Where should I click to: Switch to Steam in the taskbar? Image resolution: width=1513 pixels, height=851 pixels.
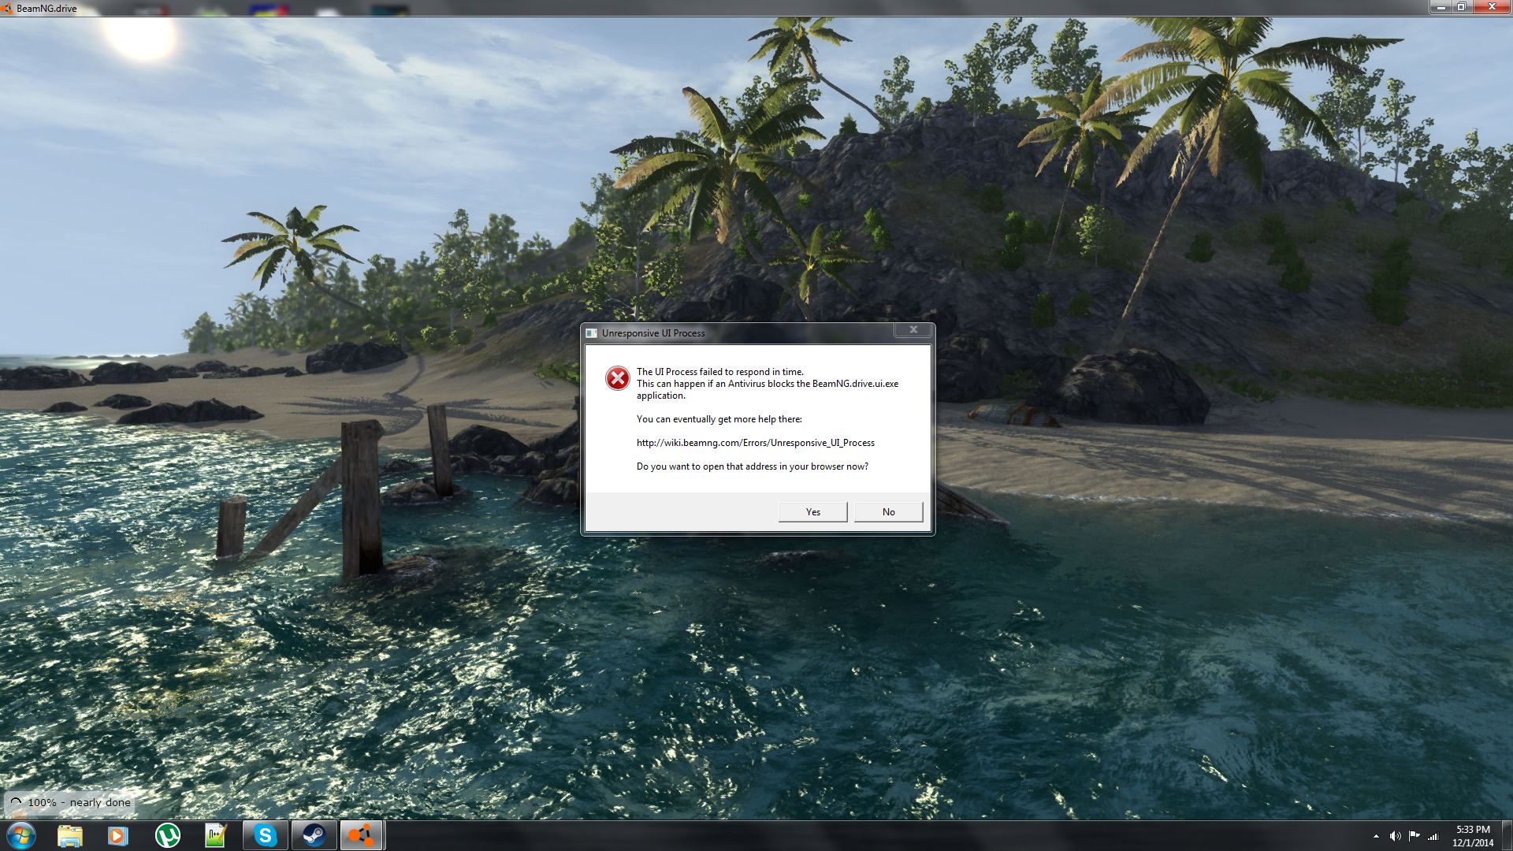[314, 835]
